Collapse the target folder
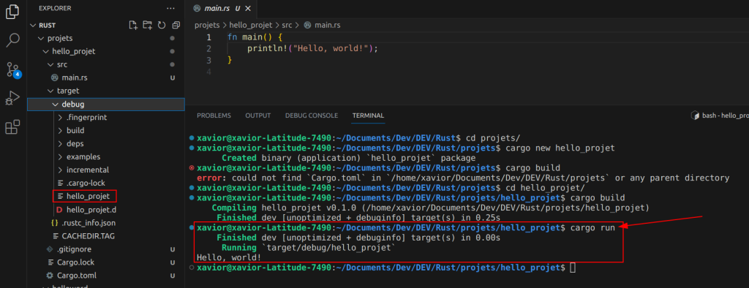This screenshot has height=288, width=749. [50, 91]
